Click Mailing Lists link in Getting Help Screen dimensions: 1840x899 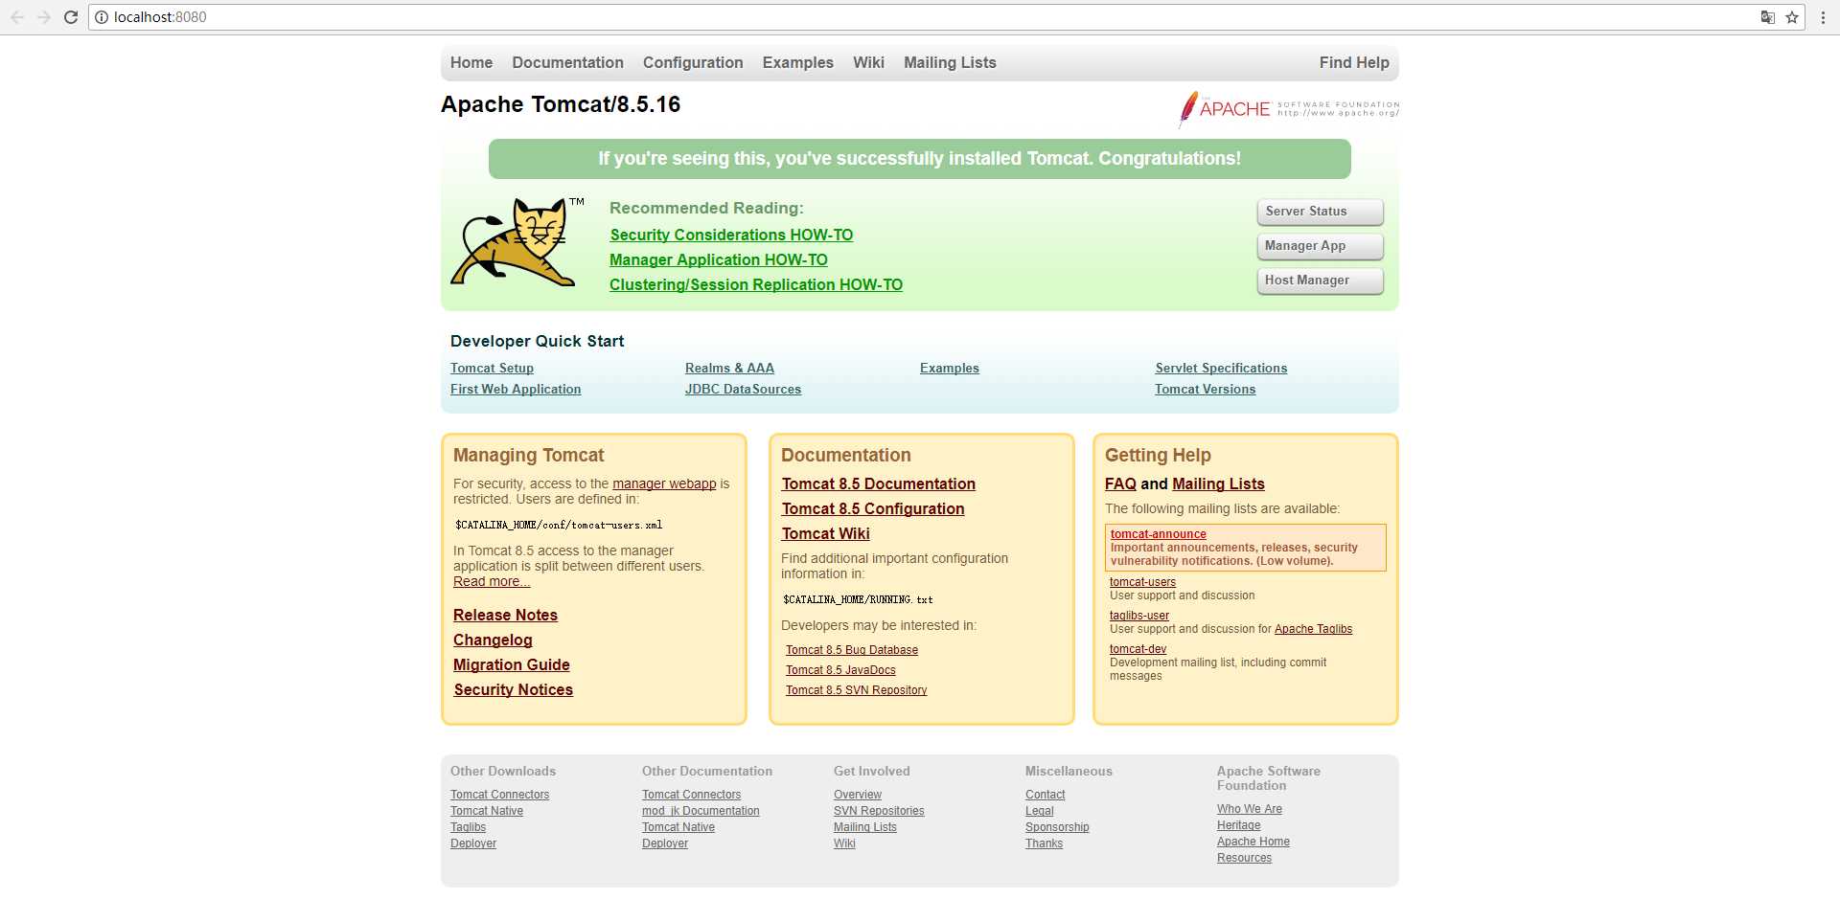[1218, 483]
